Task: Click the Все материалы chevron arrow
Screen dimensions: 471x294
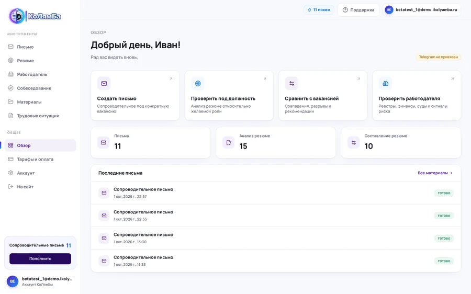Action: tap(451, 173)
